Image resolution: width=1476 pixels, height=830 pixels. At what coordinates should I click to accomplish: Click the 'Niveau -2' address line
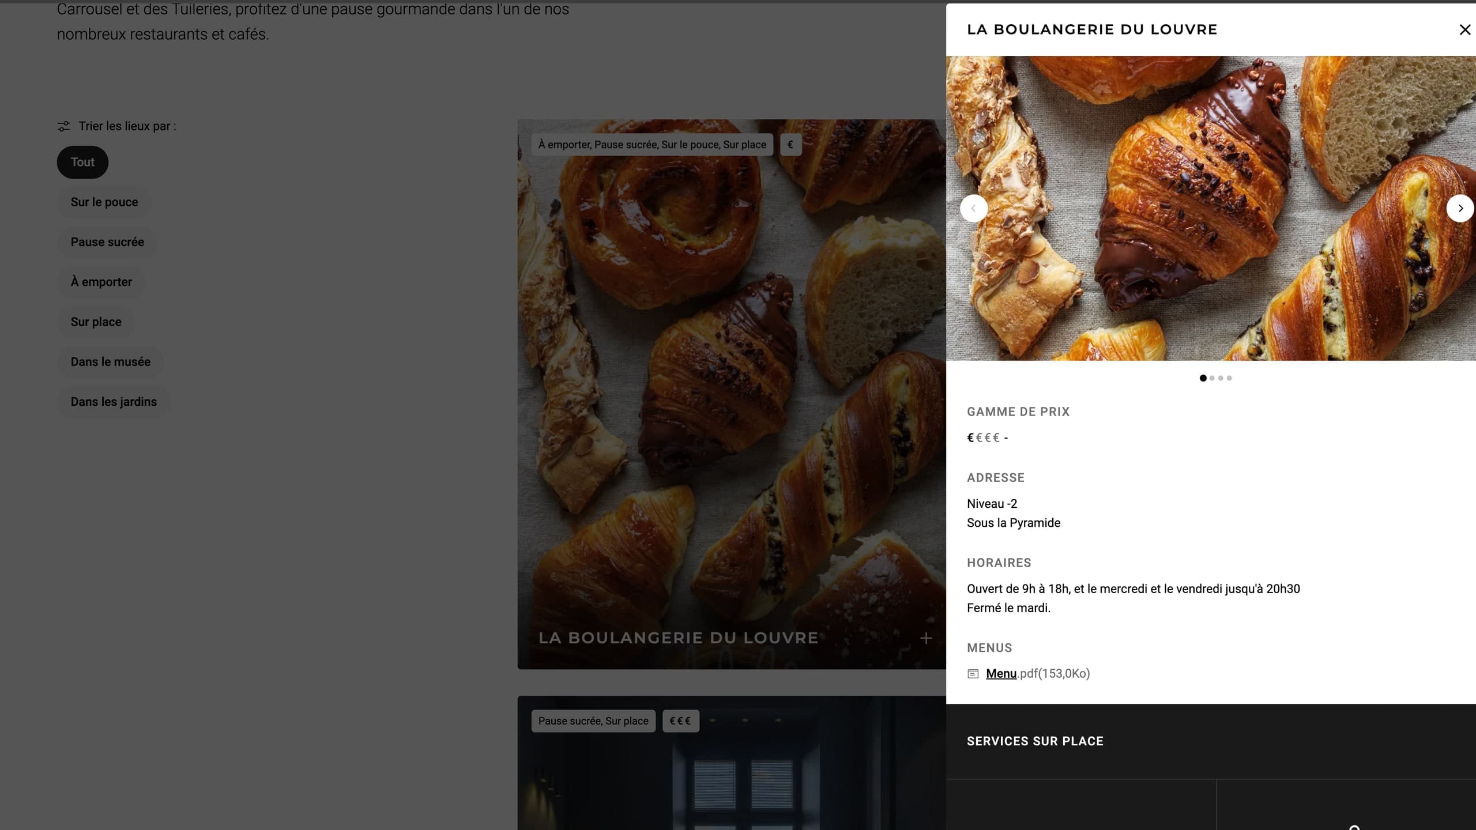[x=992, y=504]
